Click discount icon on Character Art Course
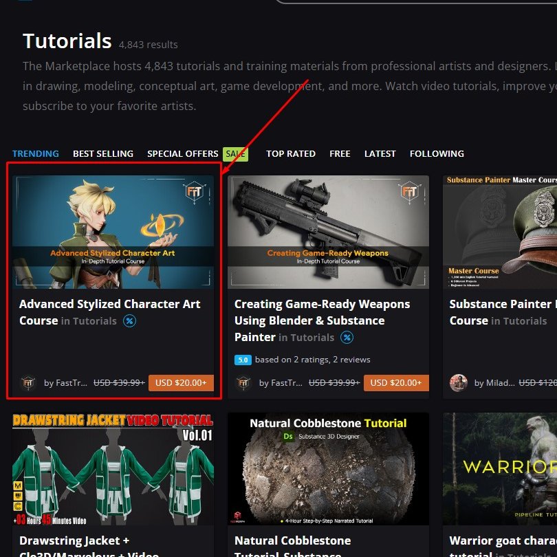 (x=129, y=321)
